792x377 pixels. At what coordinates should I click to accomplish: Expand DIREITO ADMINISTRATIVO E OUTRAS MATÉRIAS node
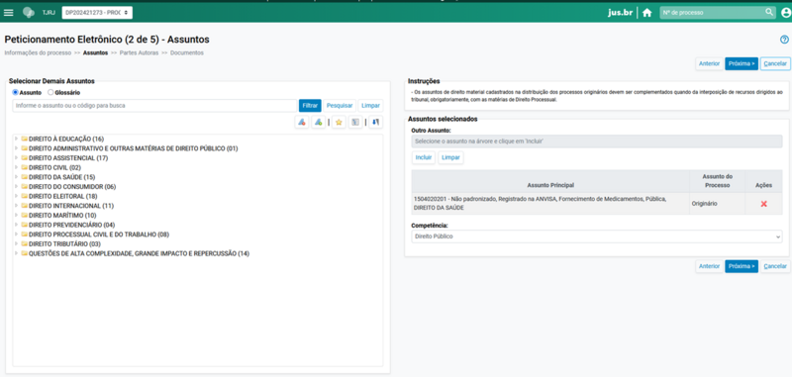[17, 148]
